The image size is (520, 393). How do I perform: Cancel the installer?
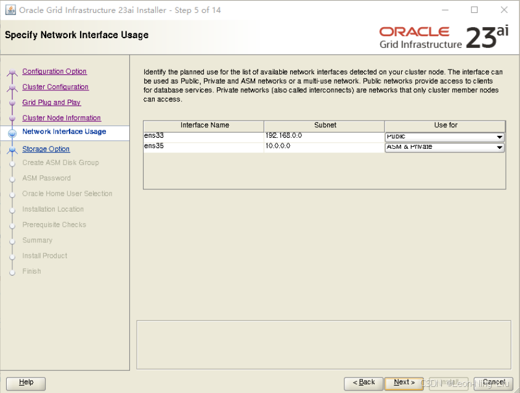pyautogui.click(x=494, y=383)
